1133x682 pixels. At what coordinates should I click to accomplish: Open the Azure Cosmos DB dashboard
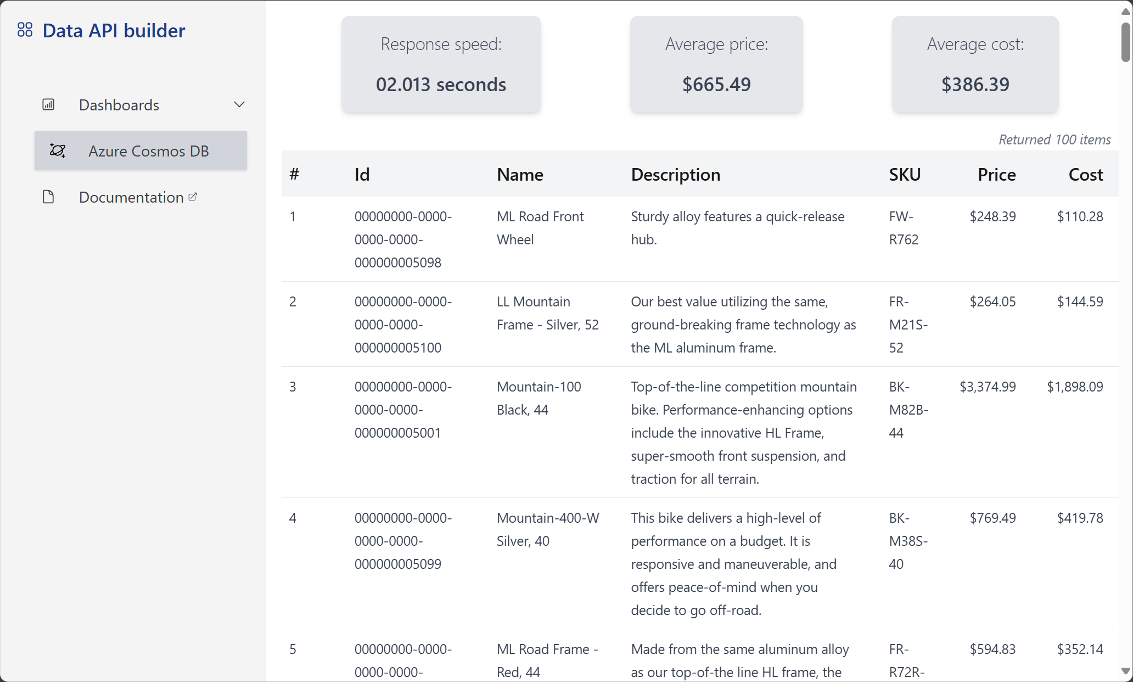(x=148, y=151)
